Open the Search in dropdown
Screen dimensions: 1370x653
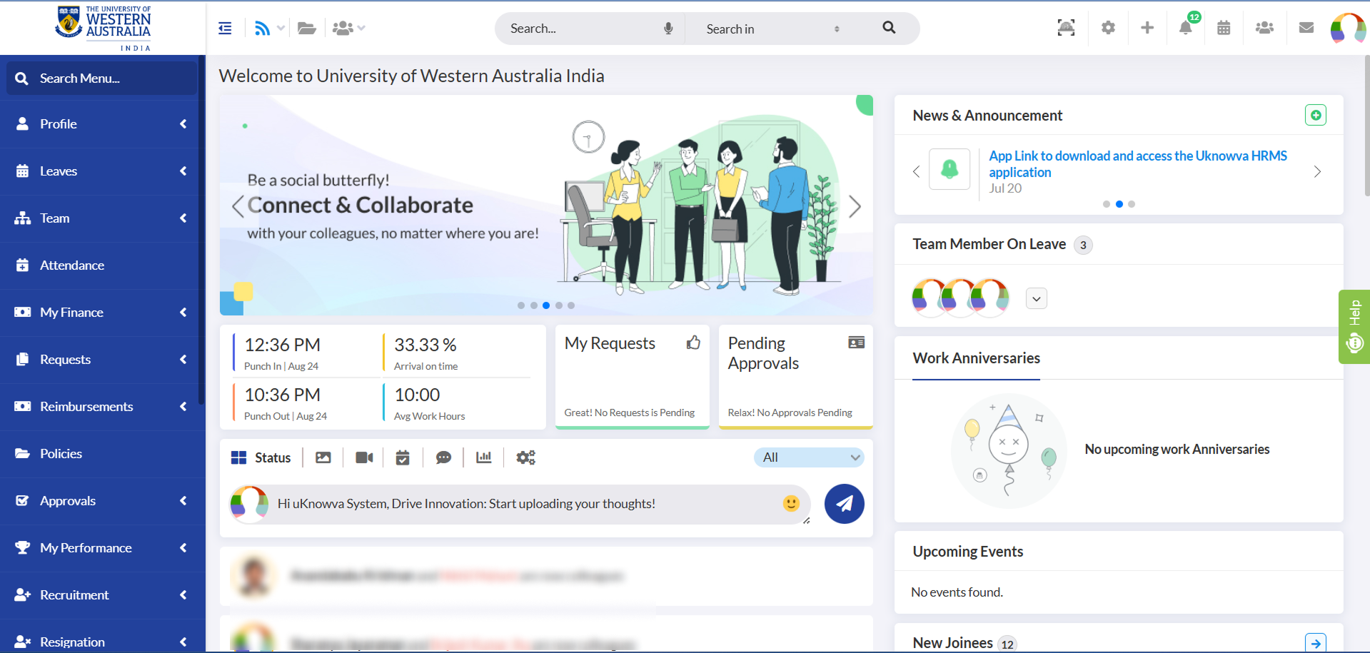click(x=773, y=29)
